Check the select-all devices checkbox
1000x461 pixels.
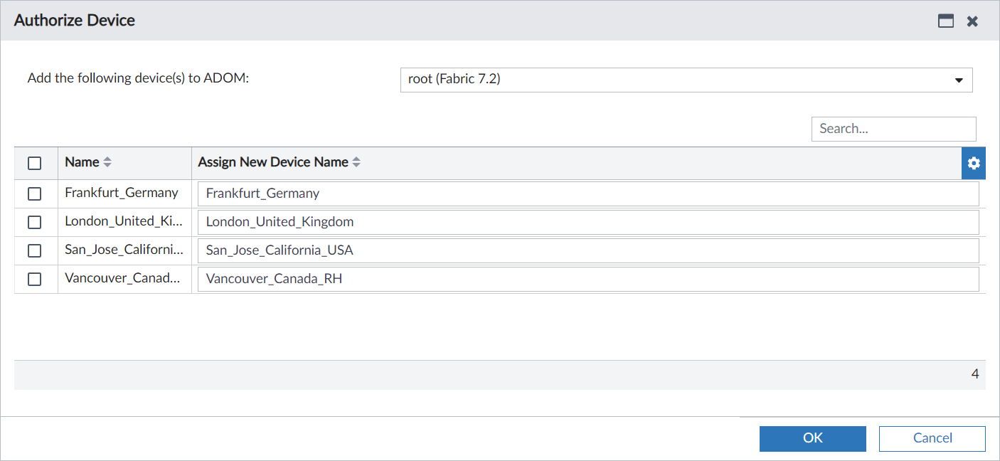coord(35,163)
